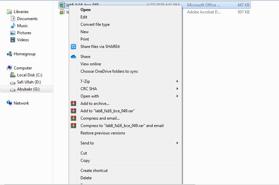
Task: Click the Safi Ullah (D:) drive icon
Action: [13, 83]
